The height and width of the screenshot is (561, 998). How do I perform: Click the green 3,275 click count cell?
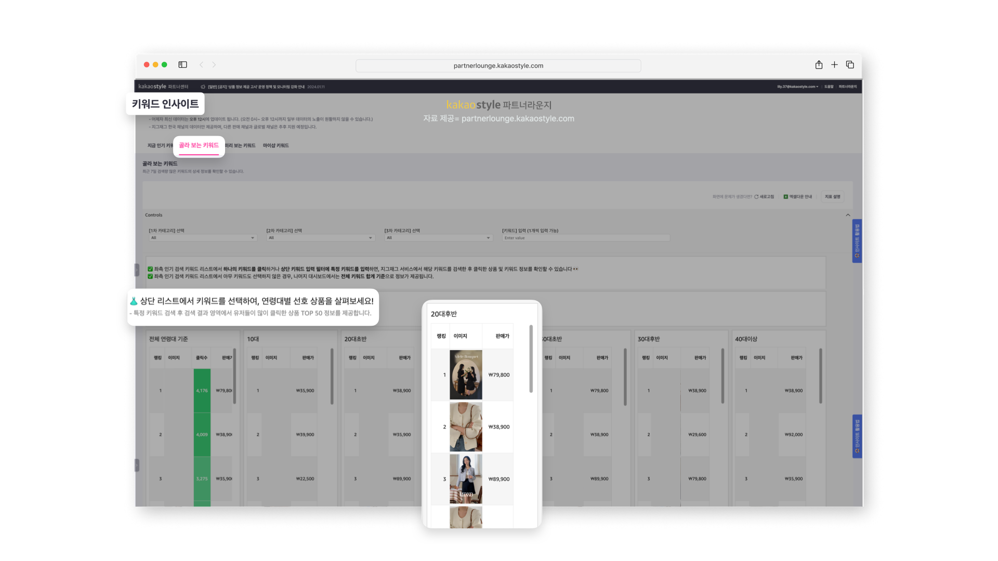202,479
